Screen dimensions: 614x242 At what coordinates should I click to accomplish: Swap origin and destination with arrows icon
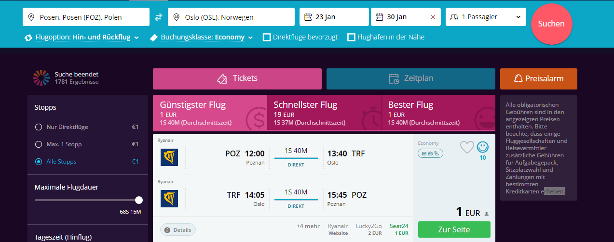159,17
